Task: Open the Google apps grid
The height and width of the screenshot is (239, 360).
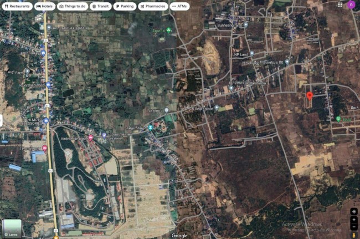Action: [340, 4]
